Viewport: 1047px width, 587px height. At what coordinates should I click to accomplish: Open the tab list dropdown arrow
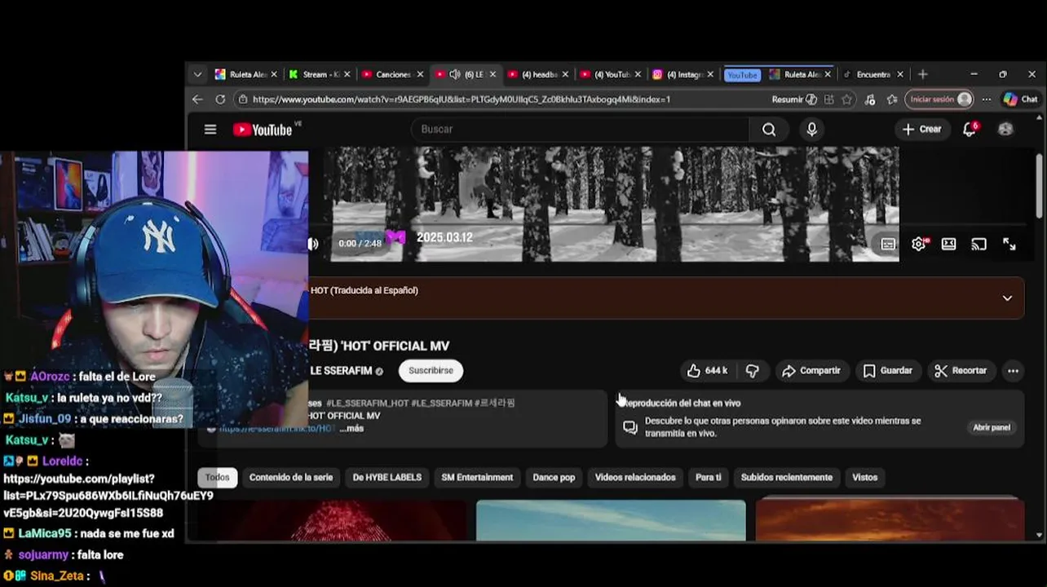(x=197, y=74)
